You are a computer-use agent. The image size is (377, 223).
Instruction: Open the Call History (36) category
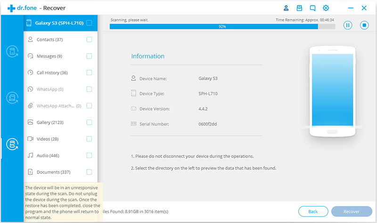click(52, 73)
